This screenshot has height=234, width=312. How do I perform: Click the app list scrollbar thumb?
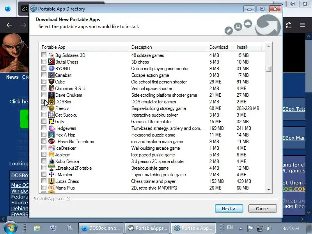click(269, 69)
